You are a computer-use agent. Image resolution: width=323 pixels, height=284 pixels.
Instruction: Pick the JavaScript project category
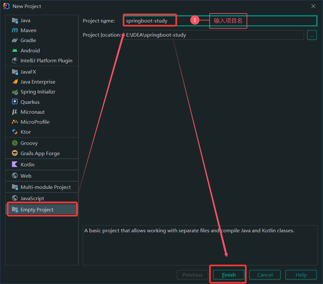(32, 198)
